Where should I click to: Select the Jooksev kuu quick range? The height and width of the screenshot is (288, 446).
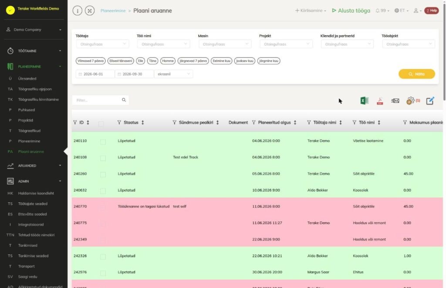(245, 61)
